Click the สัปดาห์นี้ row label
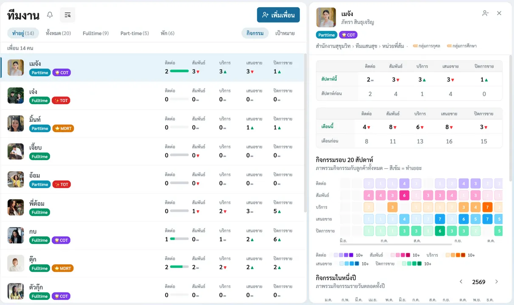 [330, 79]
